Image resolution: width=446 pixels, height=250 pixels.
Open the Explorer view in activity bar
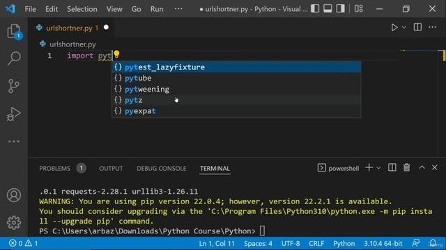pyautogui.click(x=14, y=31)
